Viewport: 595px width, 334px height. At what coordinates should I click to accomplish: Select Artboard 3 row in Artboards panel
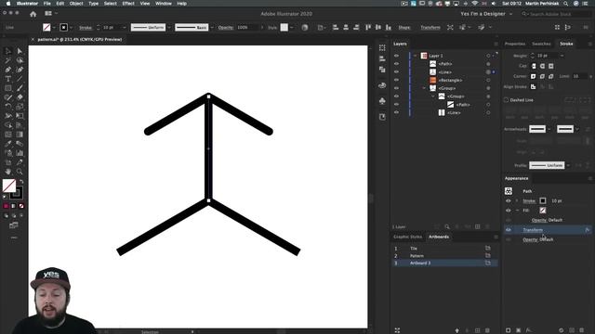coord(444,263)
